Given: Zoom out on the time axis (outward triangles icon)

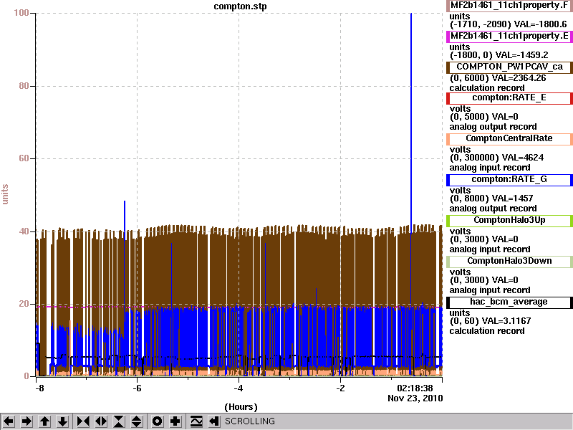Looking at the screenshot, I should click(101, 421).
